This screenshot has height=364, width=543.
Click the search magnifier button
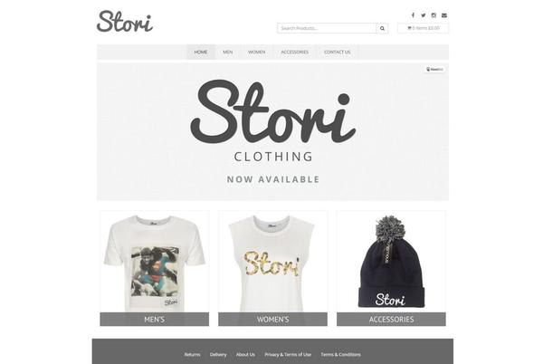(x=382, y=28)
